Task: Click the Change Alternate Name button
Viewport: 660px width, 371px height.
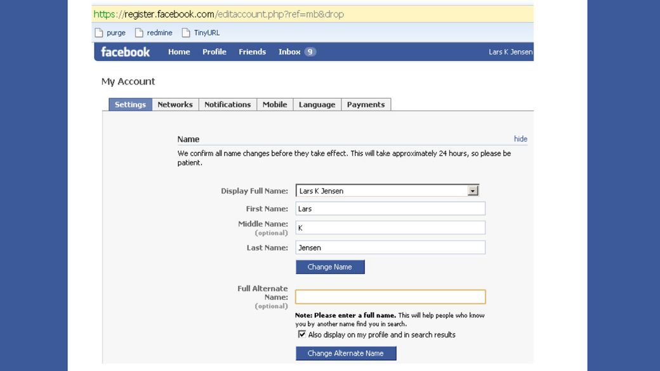Action: [x=346, y=353]
